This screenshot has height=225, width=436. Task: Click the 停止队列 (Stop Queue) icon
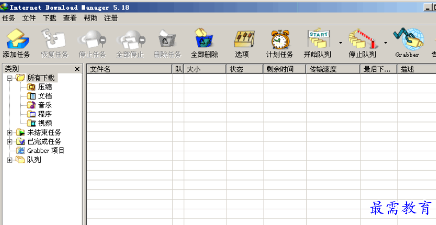click(x=363, y=38)
